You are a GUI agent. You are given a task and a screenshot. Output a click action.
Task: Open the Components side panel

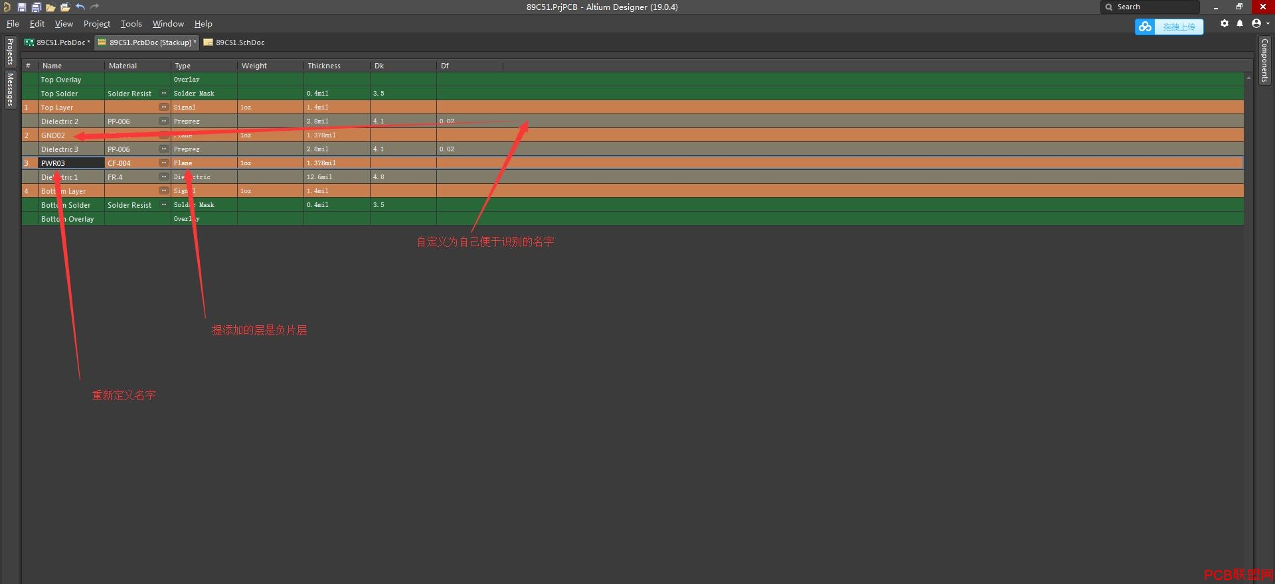[1264, 60]
